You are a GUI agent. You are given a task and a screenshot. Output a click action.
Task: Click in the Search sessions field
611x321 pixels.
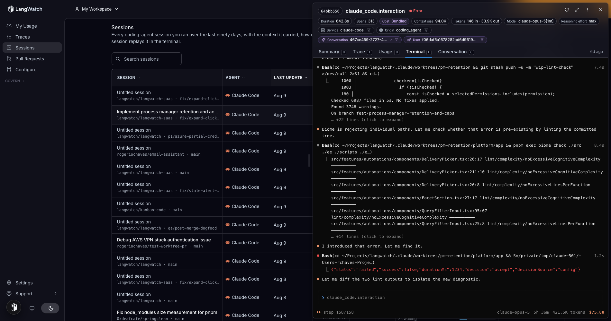point(147,59)
